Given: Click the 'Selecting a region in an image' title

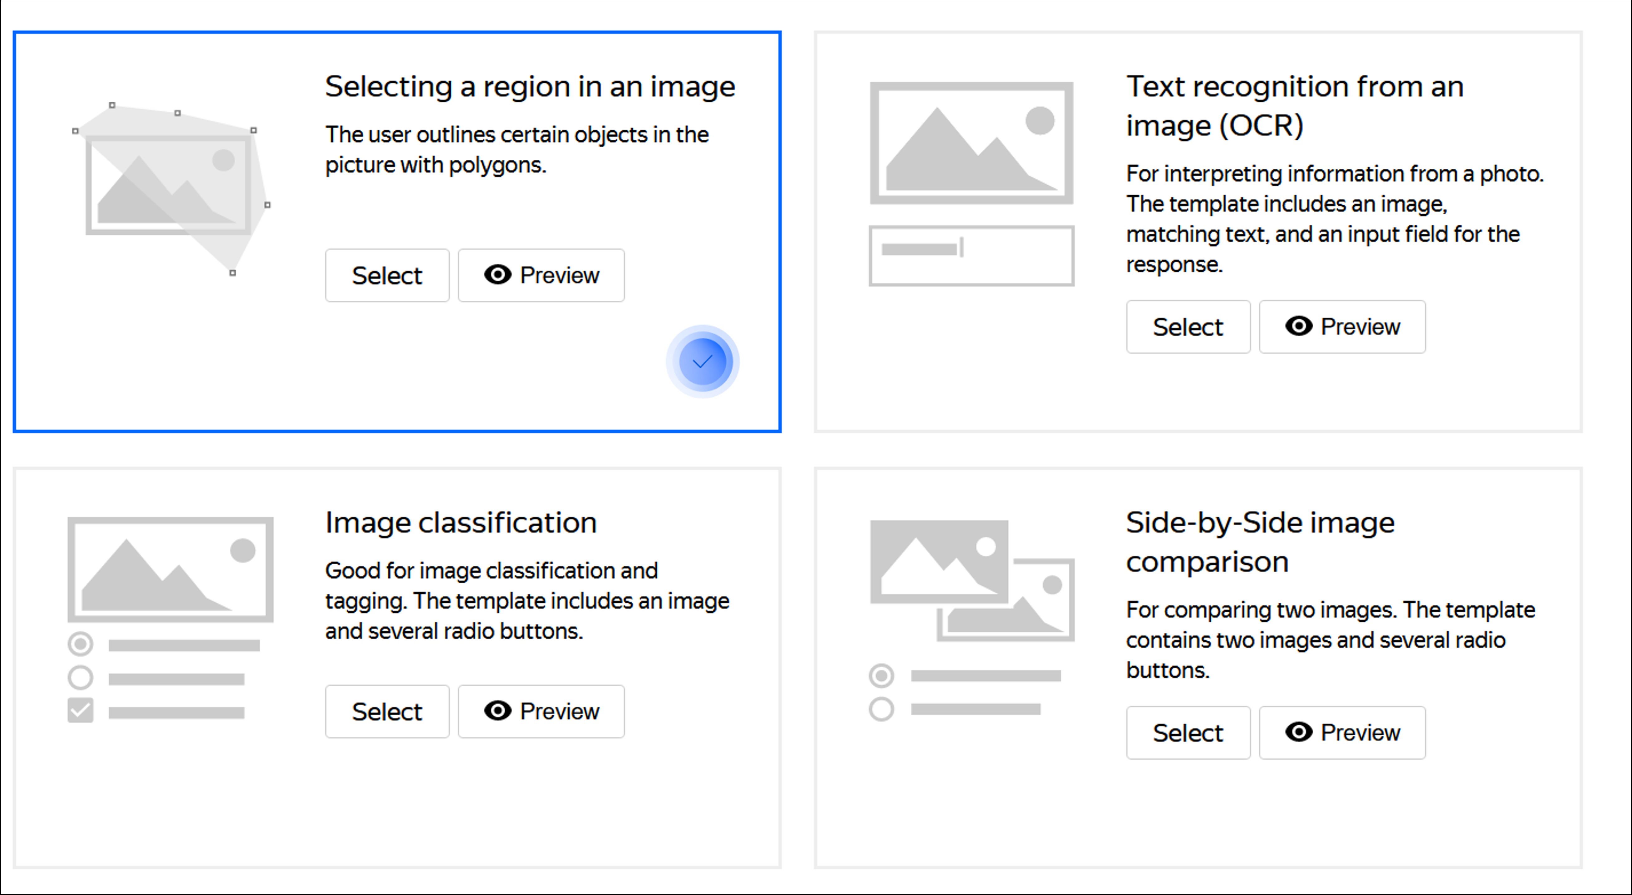Looking at the screenshot, I should [530, 86].
